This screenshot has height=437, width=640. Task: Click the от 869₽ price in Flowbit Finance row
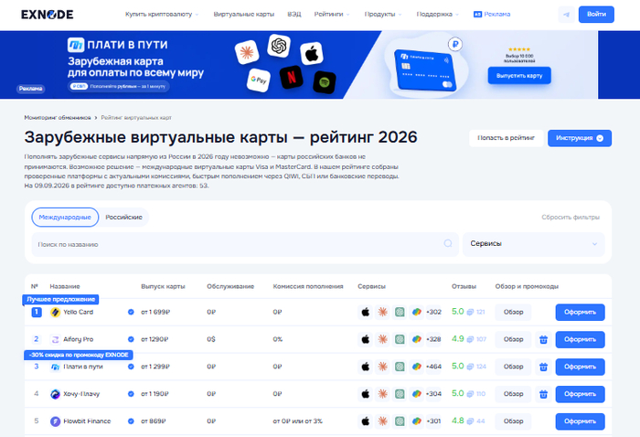[x=154, y=421]
